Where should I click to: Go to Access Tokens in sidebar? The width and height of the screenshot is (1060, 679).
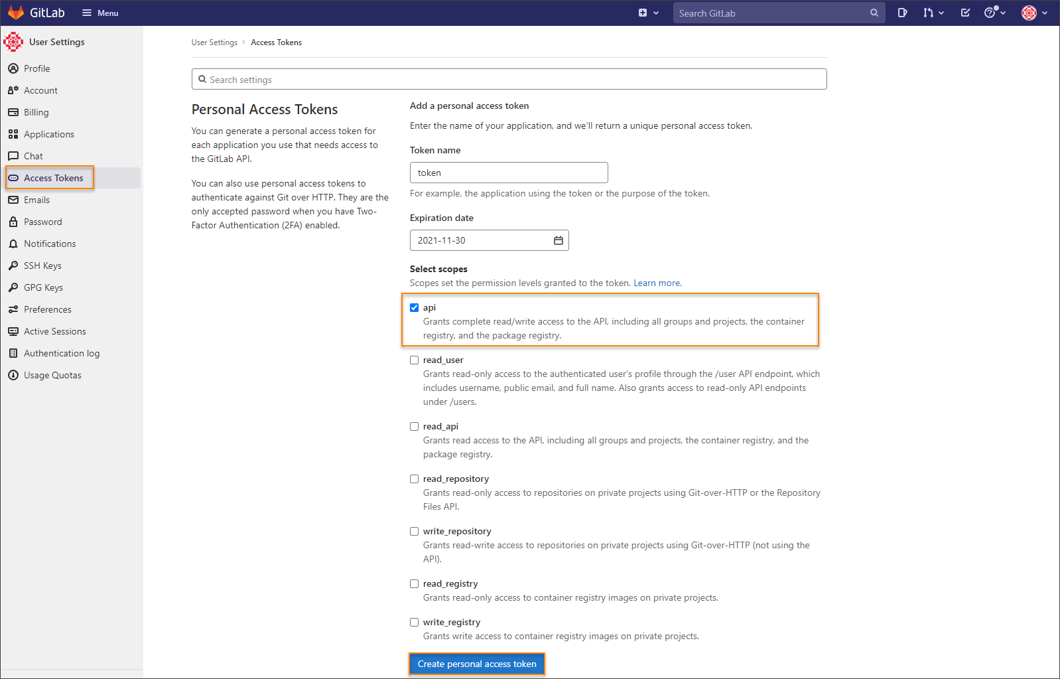tap(53, 178)
